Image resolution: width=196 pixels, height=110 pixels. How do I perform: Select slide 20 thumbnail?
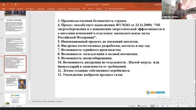(x=15, y=64)
